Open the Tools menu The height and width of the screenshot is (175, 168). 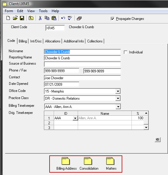click(43, 11)
